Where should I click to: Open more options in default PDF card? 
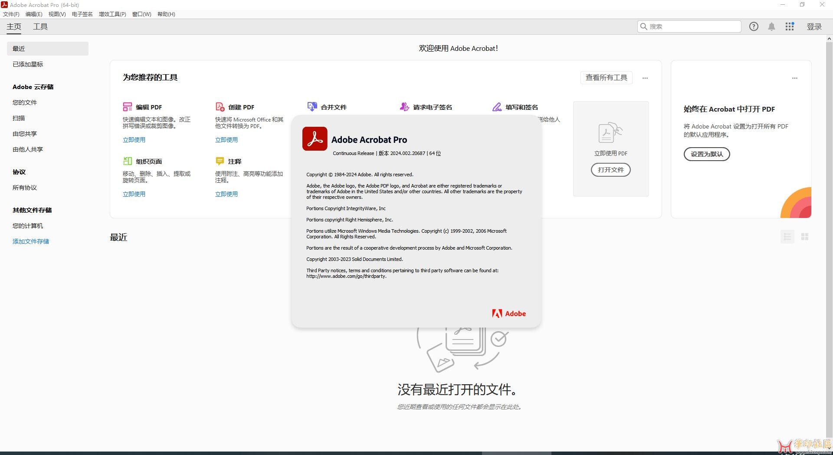pos(795,78)
